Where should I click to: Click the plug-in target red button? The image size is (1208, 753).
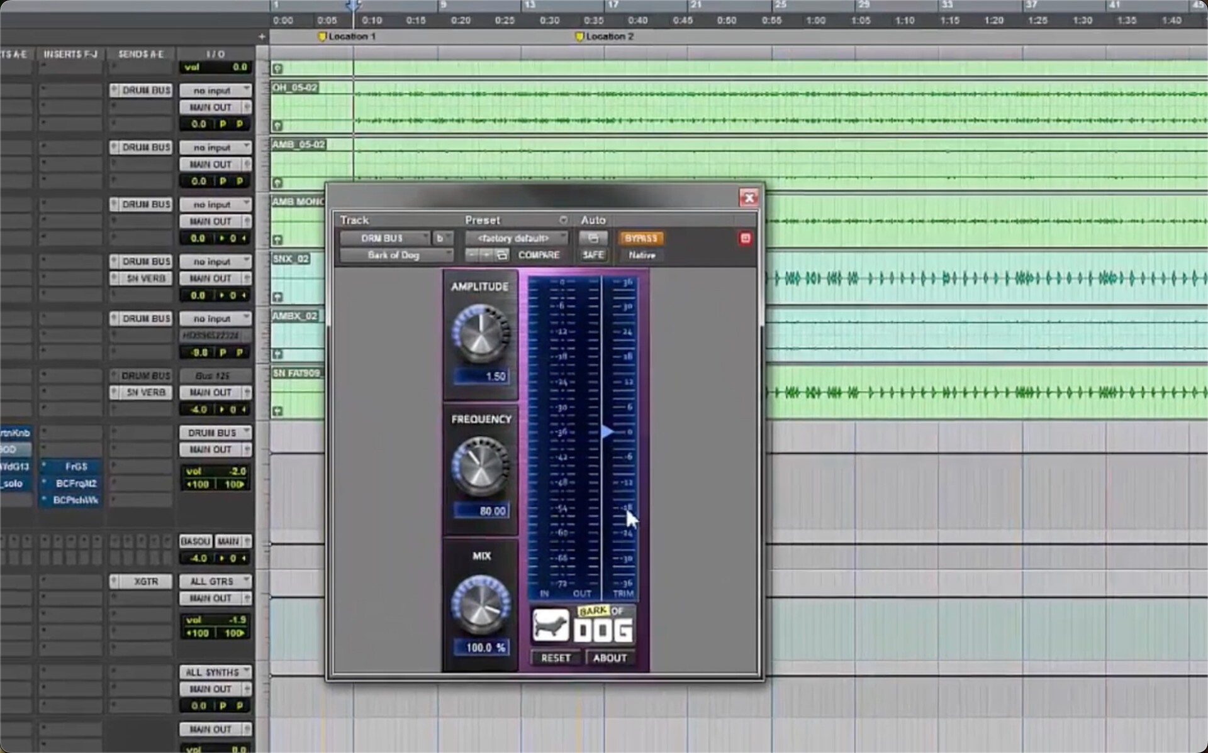click(x=745, y=238)
